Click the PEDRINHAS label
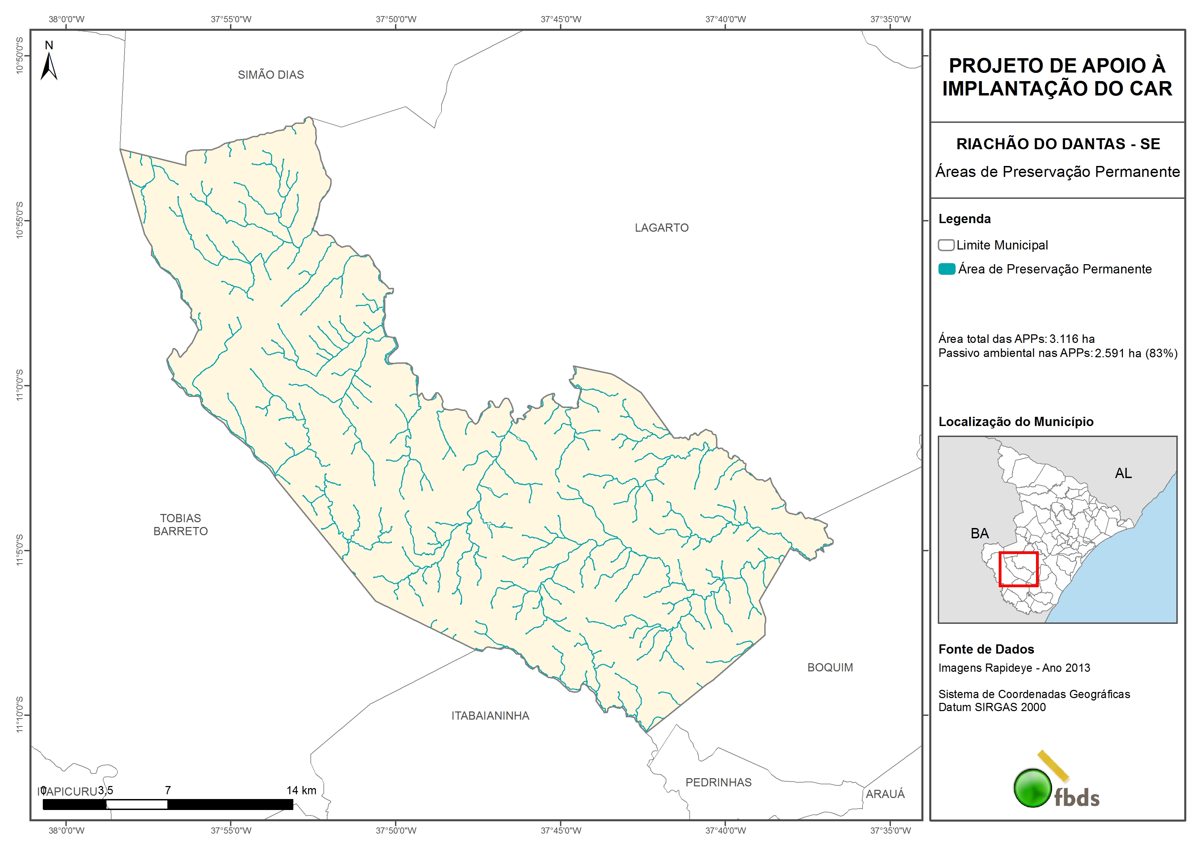The width and height of the screenshot is (1201, 849). (718, 783)
